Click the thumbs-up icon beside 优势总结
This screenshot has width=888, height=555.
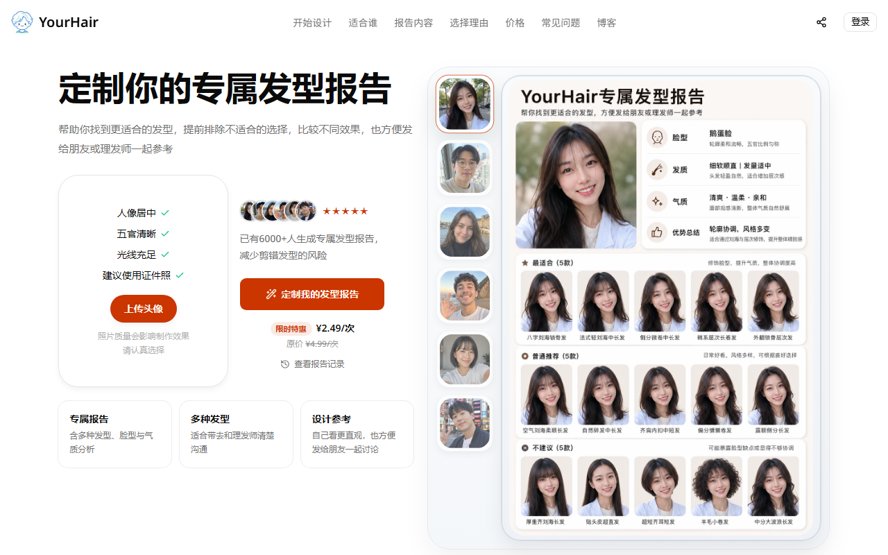pos(656,232)
